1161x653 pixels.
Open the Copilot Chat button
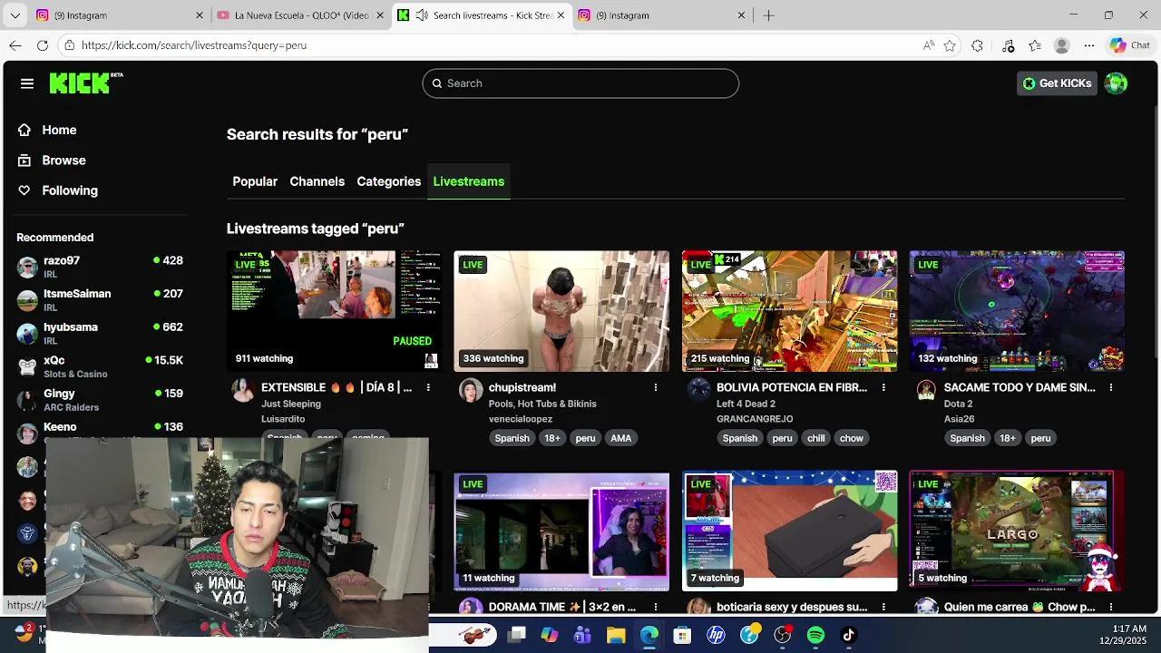coord(1130,45)
